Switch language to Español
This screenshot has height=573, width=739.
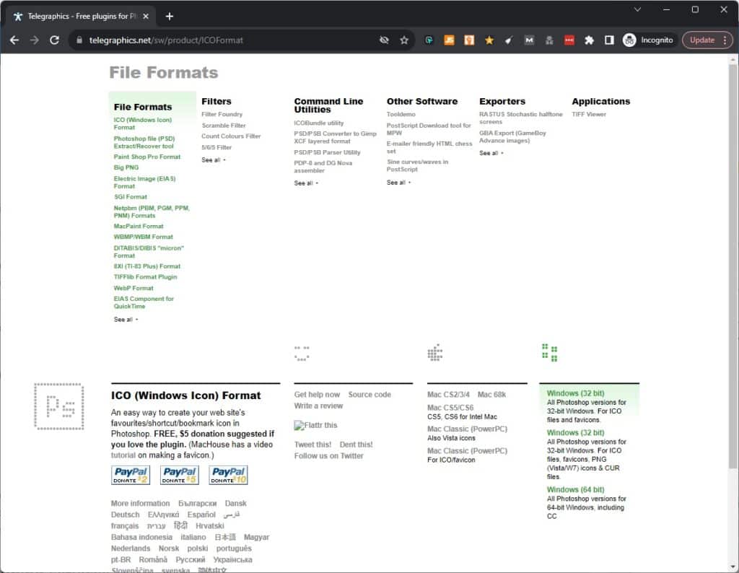[x=201, y=515]
